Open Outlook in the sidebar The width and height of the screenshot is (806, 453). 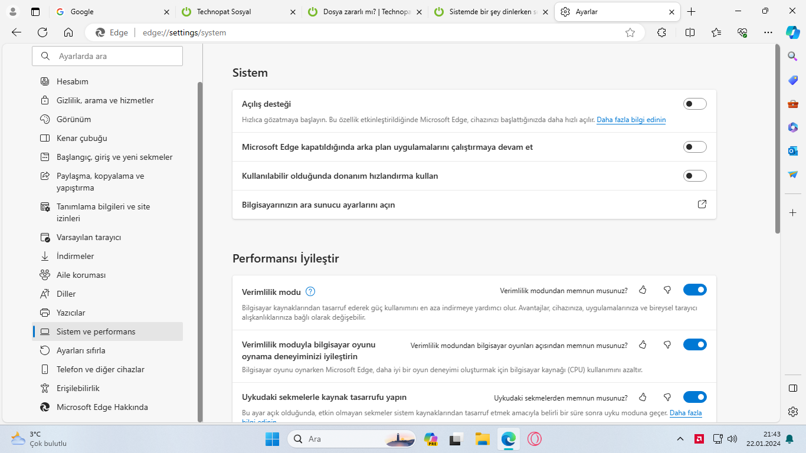(793, 151)
